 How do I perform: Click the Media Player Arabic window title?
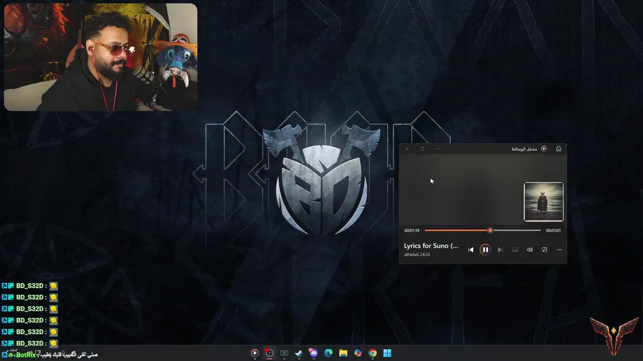pyautogui.click(x=524, y=149)
